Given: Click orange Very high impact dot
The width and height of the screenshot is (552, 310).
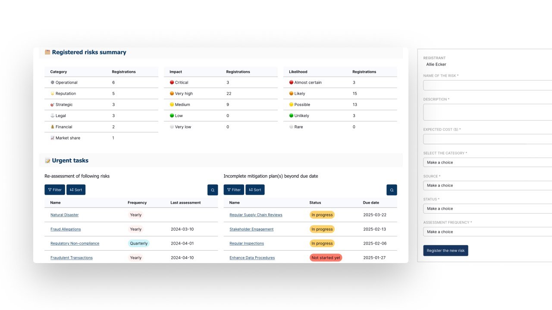Looking at the screenshot, I should click(x=172, y=93).
